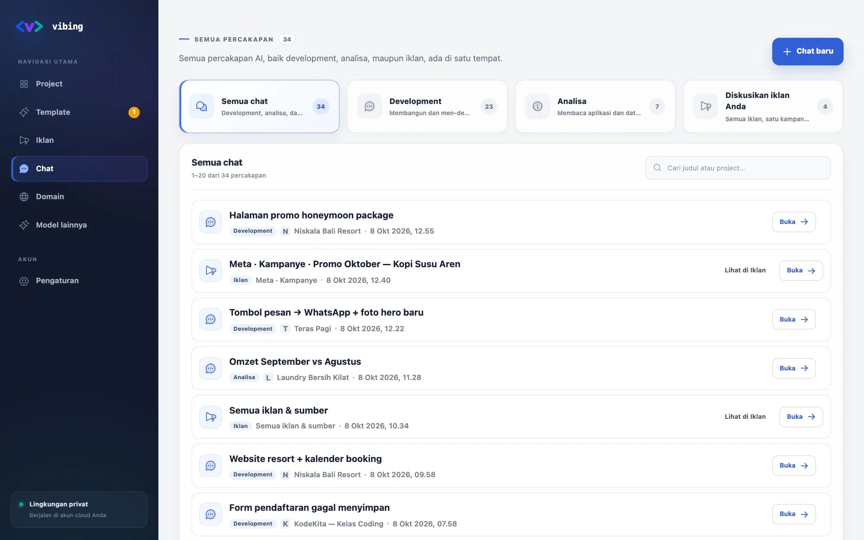Click the Semua chat card bubbles icon
The width and height of the screenshot is (864, 540).
pos(202,106)
